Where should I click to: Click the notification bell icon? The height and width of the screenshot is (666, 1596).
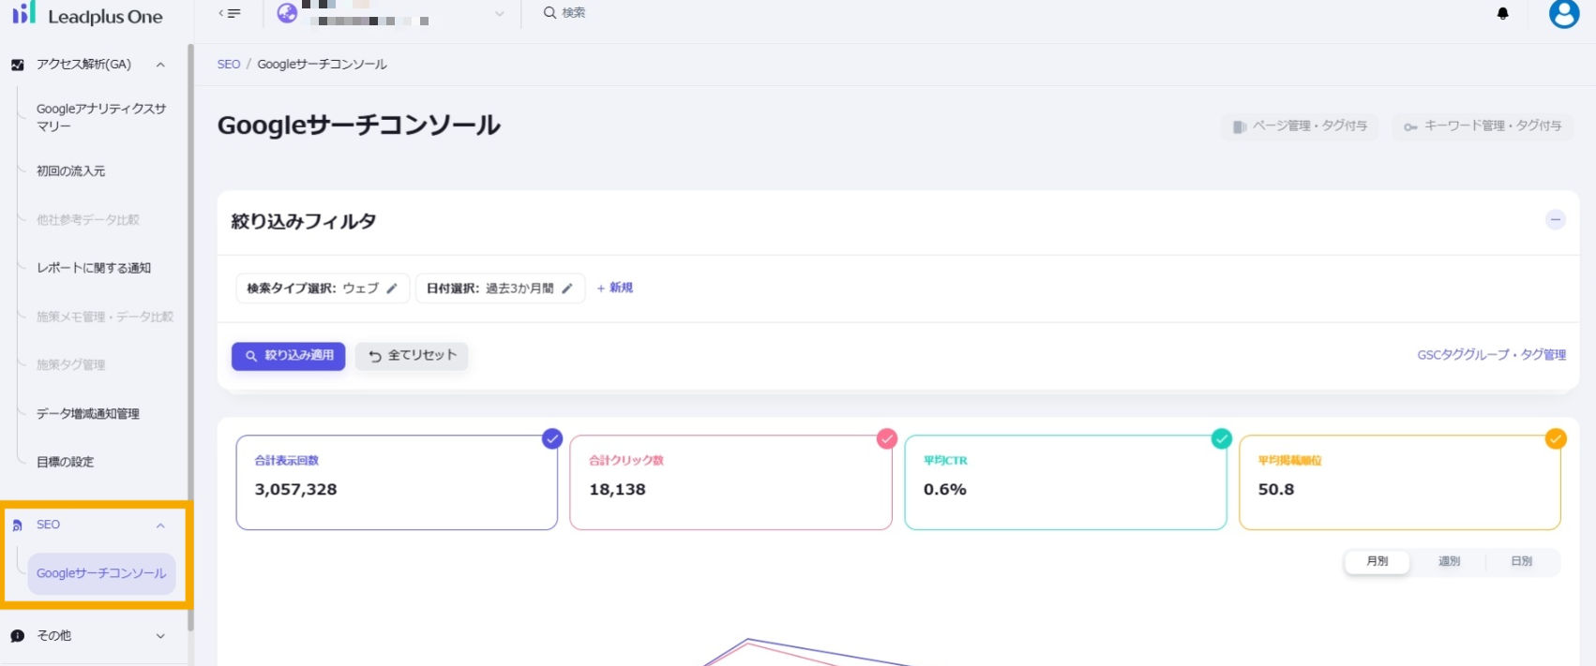coord(1502,14)
